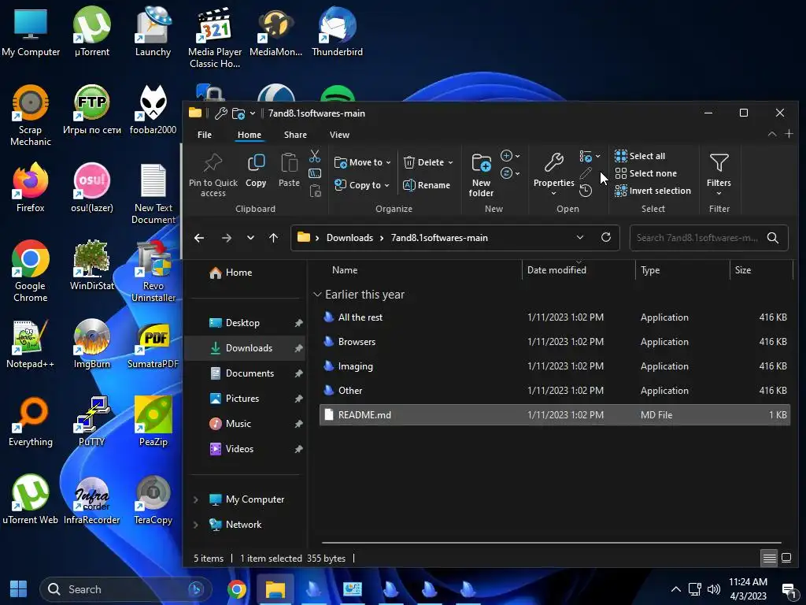Open the Easy access dropdown in the New group

point(510,173)
